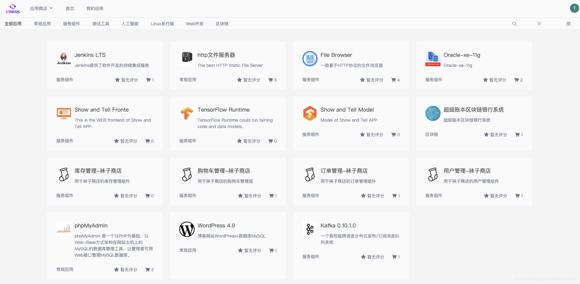The height and width of the screenshot is (284, 580).
Task: Select the Oracle-xe-11g database icon
Action: [x=433, y=59]
